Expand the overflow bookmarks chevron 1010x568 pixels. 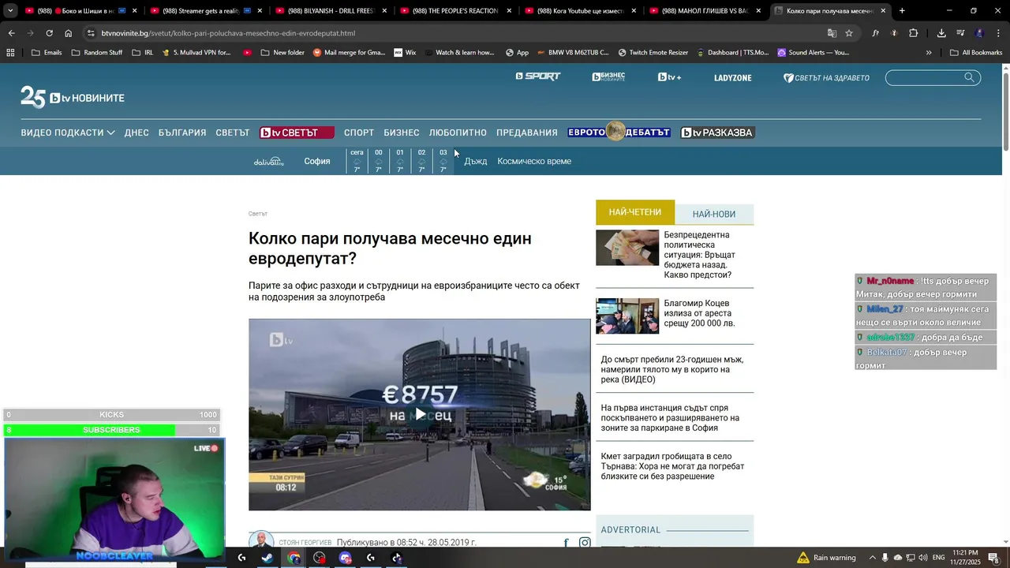click(929, 53)
